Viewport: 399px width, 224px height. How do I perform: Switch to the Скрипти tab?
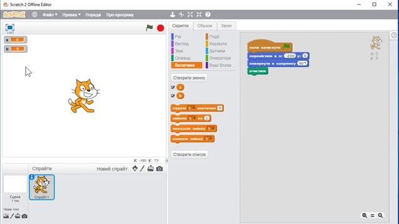[180, 26]
